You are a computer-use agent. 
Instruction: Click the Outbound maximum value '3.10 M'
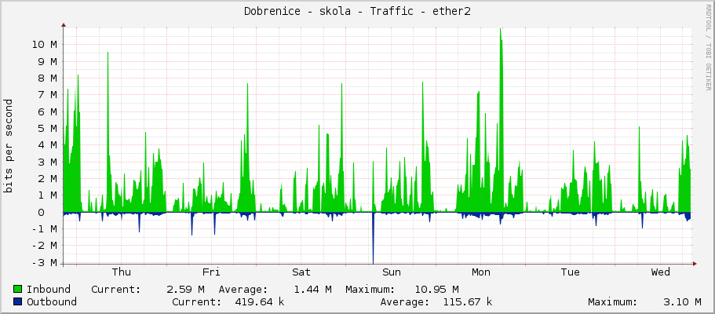[x=682, y=301]
